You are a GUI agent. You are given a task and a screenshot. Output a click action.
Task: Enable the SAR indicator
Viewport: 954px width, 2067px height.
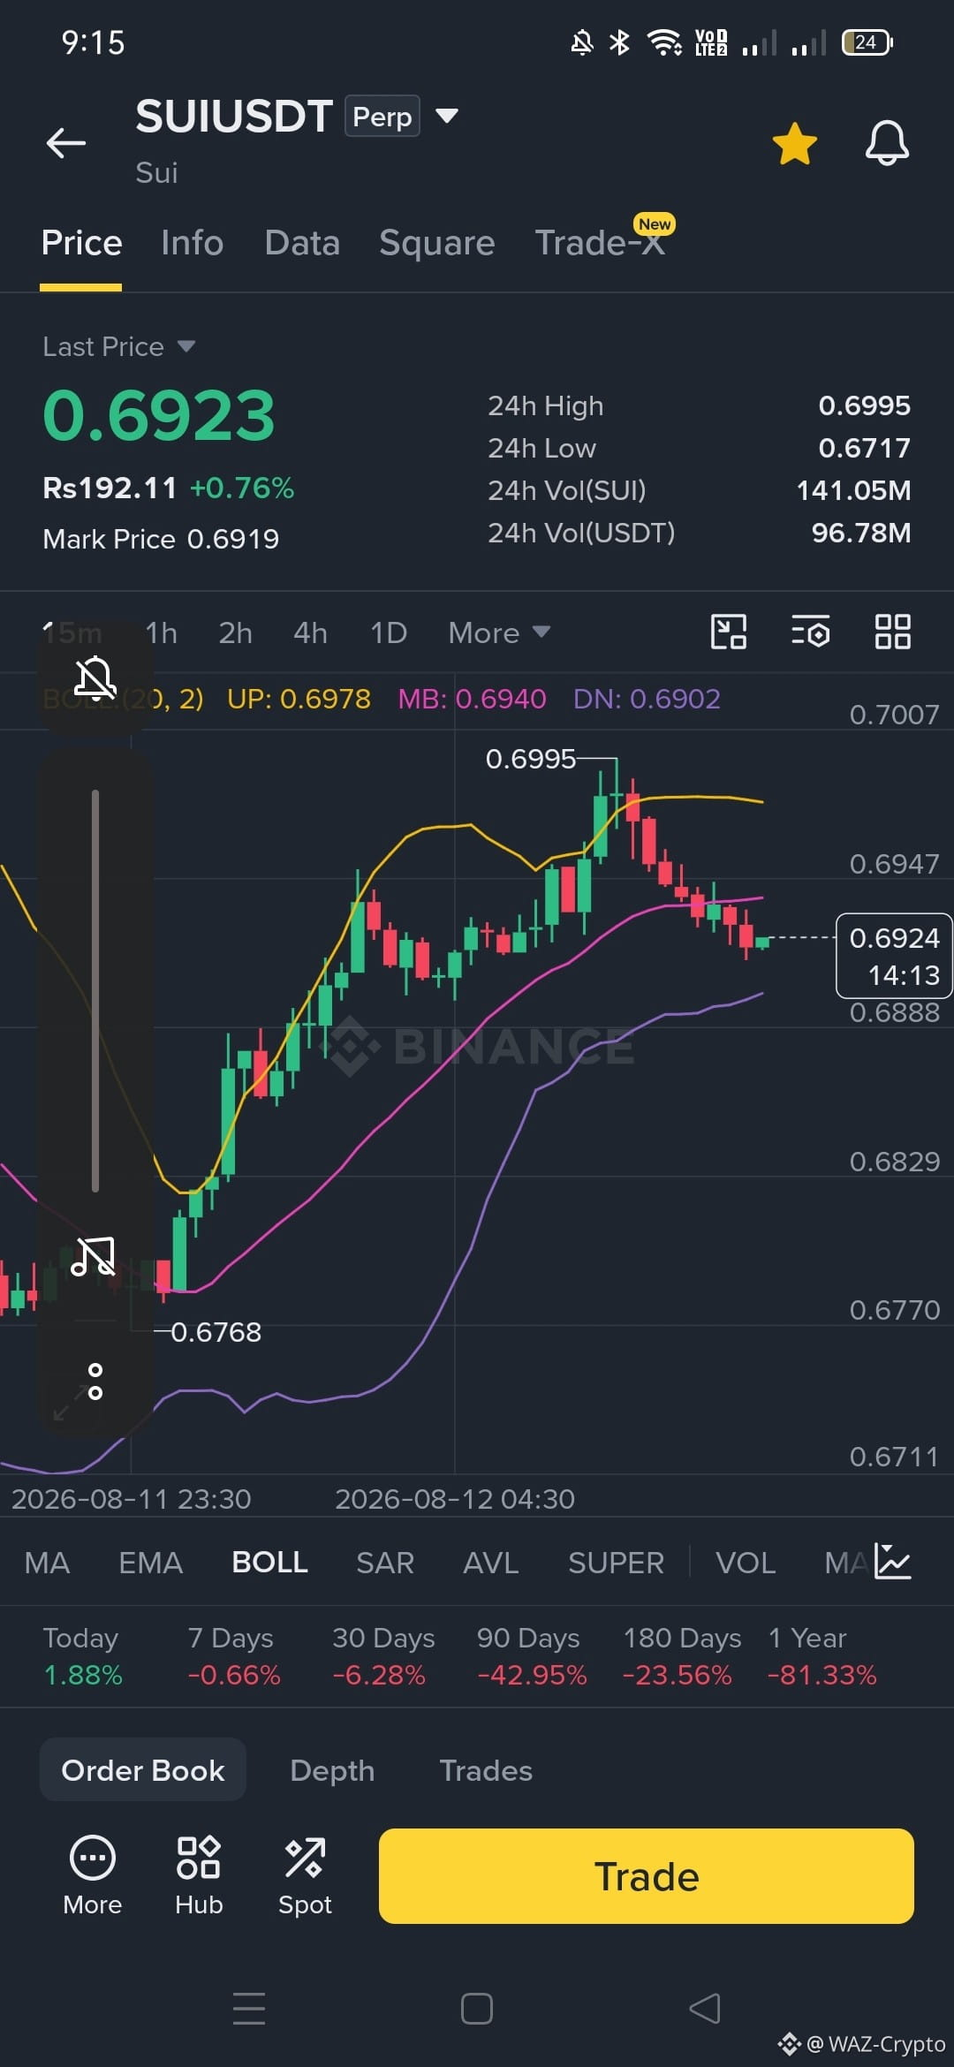385,1563
